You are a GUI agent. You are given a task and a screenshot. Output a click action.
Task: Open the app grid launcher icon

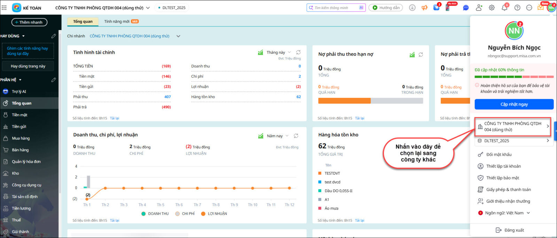(4, 8)
